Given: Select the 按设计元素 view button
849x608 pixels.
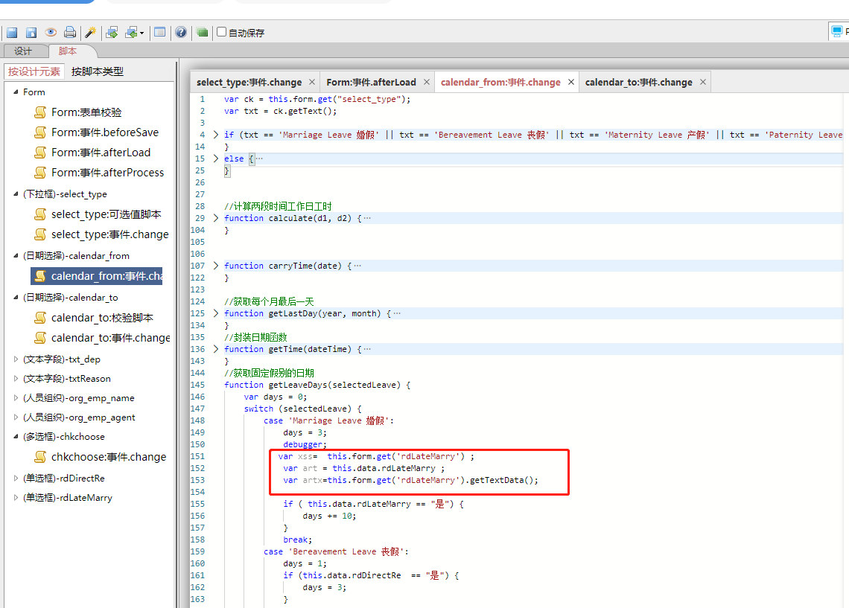Looking at the screenshot, I should [34, 71].
